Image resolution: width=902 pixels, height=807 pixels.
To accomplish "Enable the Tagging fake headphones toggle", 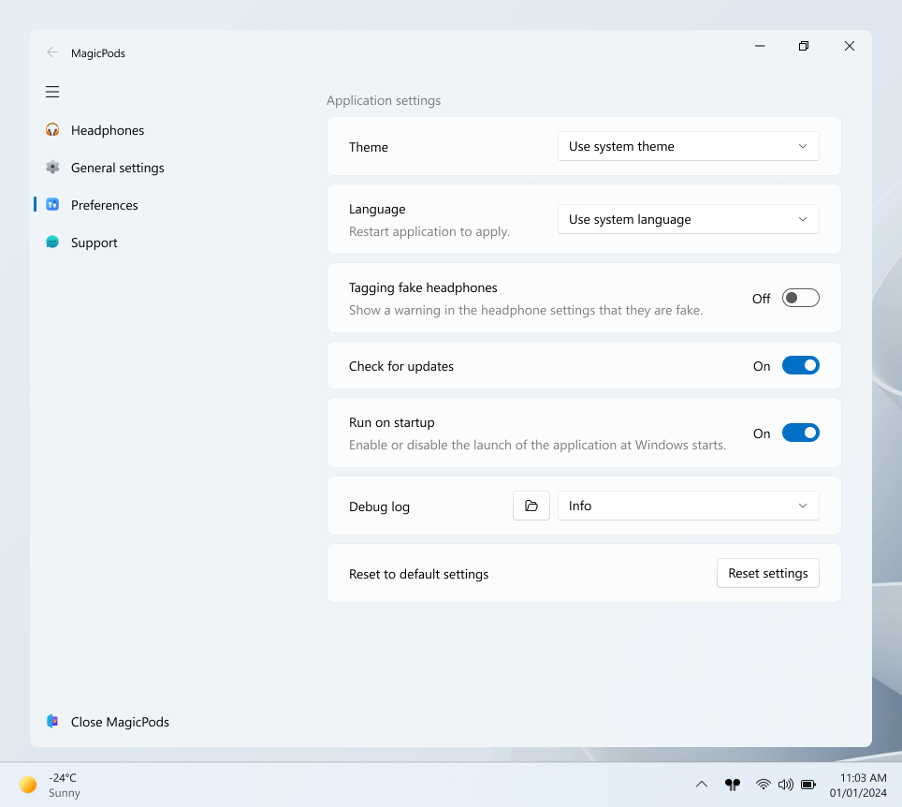I will coord(800,298).
